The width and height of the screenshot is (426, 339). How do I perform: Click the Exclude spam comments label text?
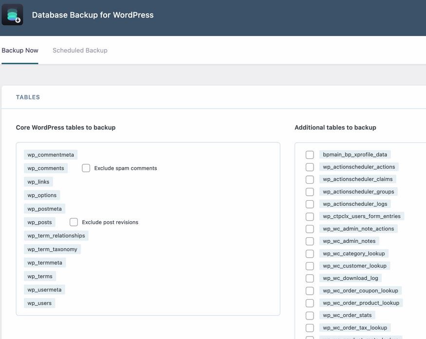click(x=126, y=168)
